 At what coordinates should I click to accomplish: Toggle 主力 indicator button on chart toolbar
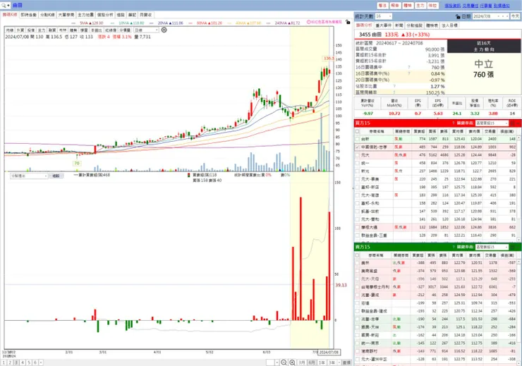(42, 30)
